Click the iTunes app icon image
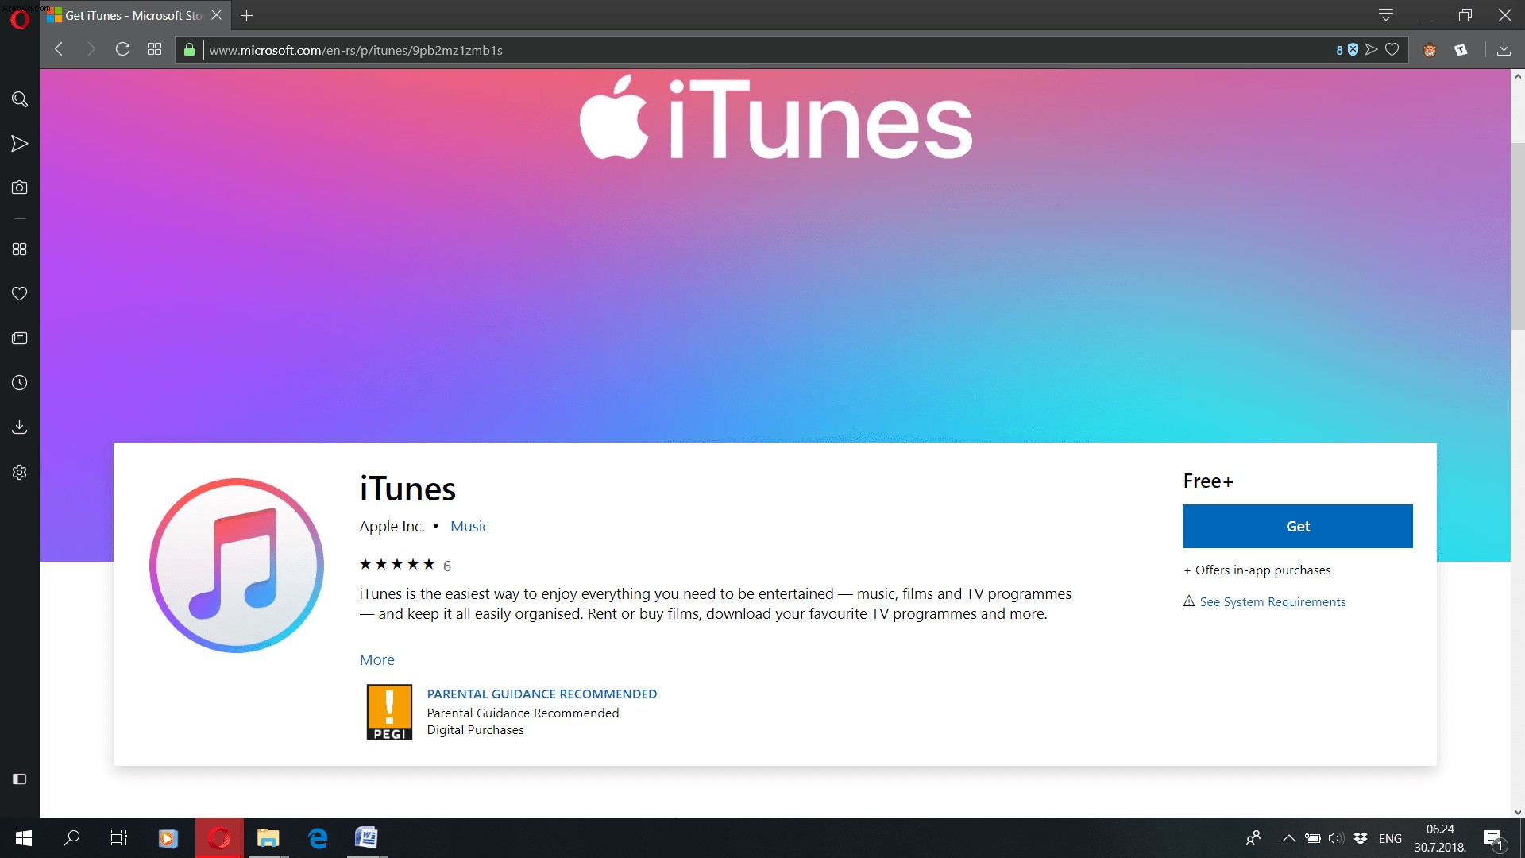Image resolution: width=1525 pixels, height=858 pixels. click(237, 566)
